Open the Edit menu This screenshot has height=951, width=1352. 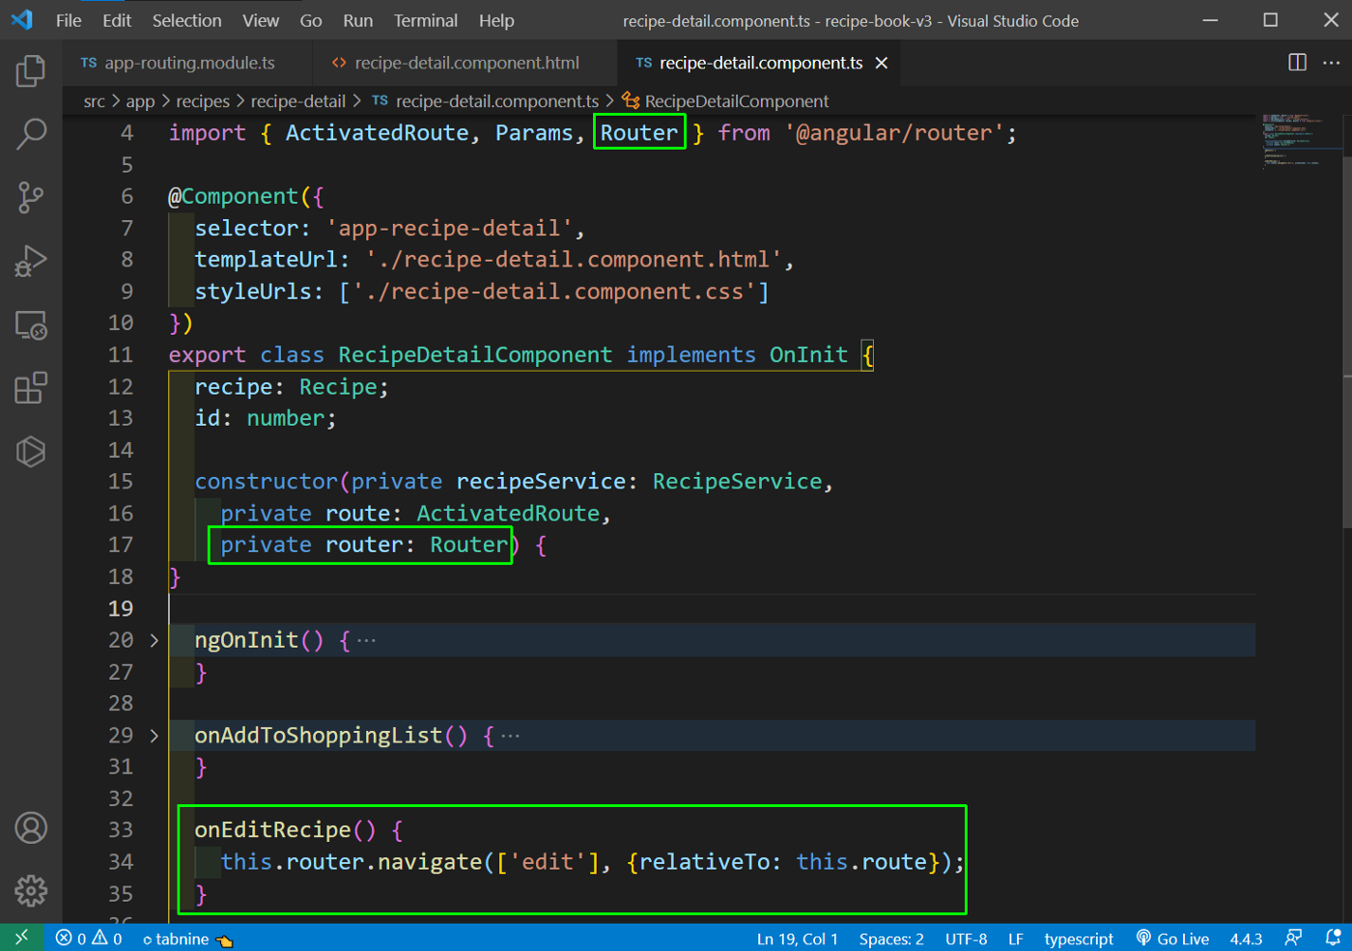coord(117,20)
